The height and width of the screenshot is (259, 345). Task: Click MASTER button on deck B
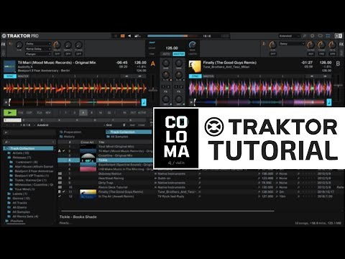tap(208, 76)
